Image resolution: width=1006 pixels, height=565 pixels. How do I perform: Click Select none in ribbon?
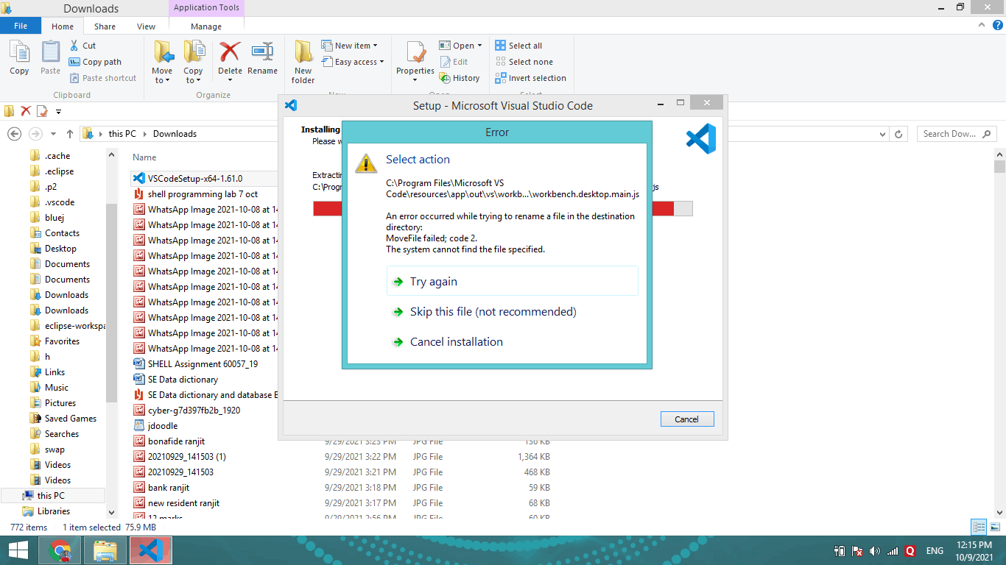tap(524, 62)
